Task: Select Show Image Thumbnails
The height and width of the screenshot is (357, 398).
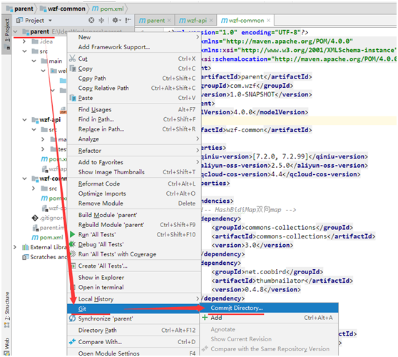Action: point(134,172)
